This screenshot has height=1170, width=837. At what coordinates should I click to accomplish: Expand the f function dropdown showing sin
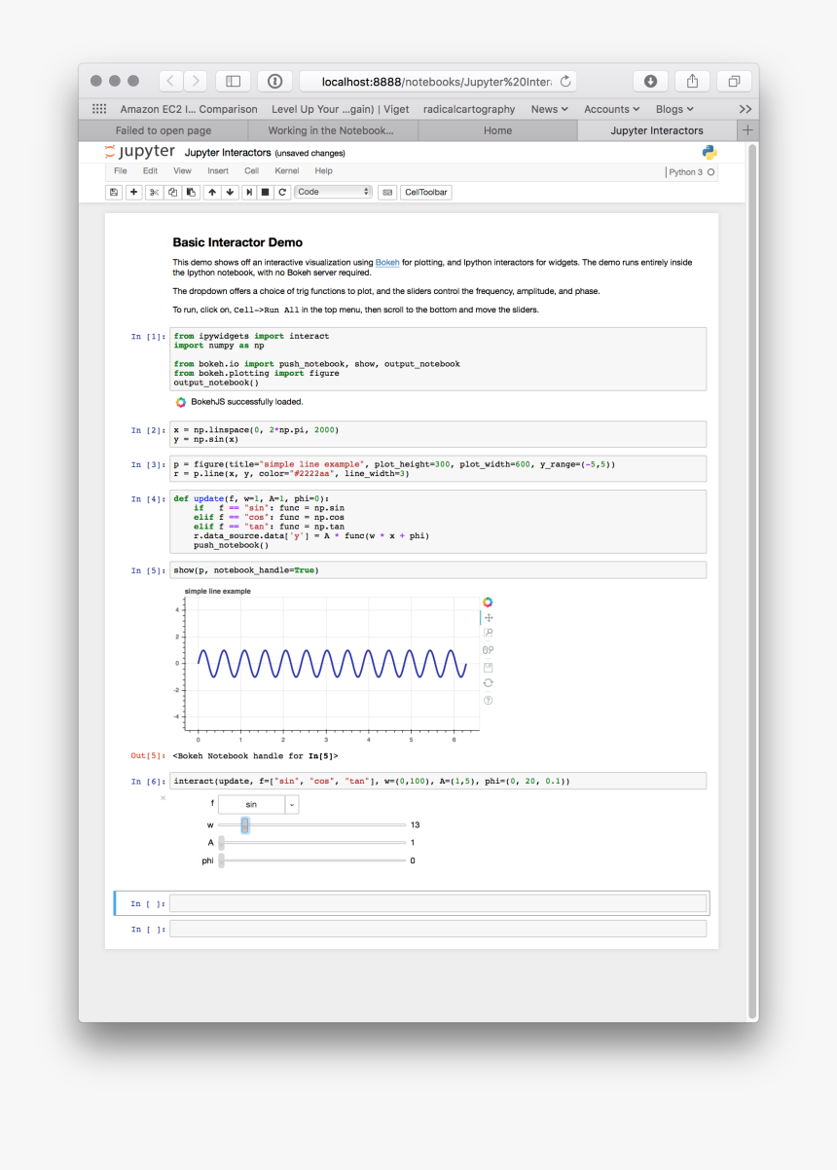(x=258, y=805)
